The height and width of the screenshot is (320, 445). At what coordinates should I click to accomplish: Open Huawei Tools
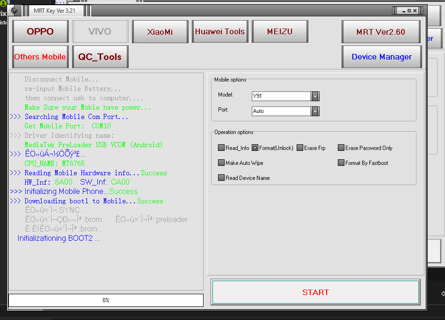click(x=220, y=31)
